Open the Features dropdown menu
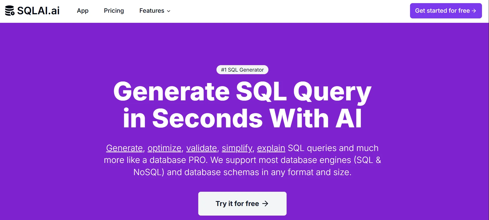Screen dimensions: 489x220 click(154, 11)
